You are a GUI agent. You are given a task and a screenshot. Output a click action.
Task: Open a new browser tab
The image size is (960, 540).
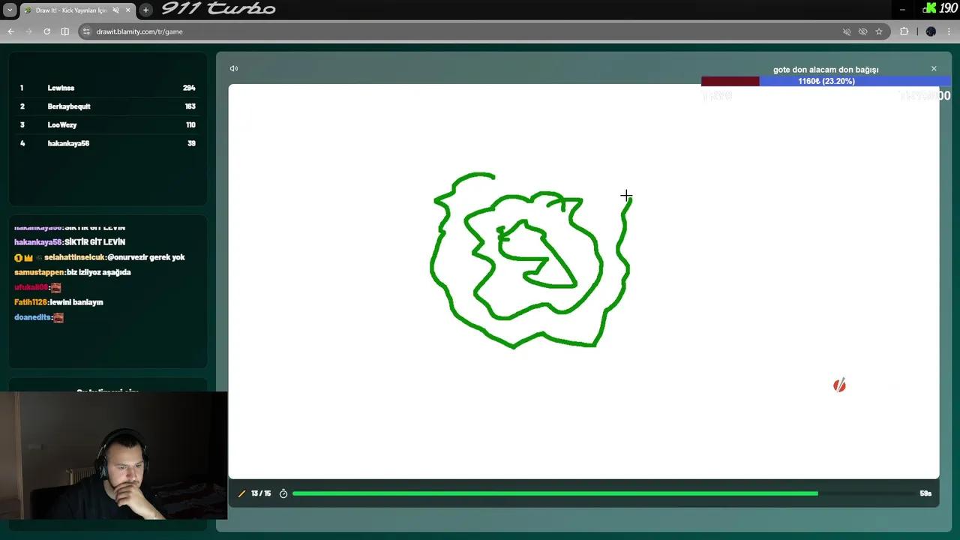pos(145,10)
